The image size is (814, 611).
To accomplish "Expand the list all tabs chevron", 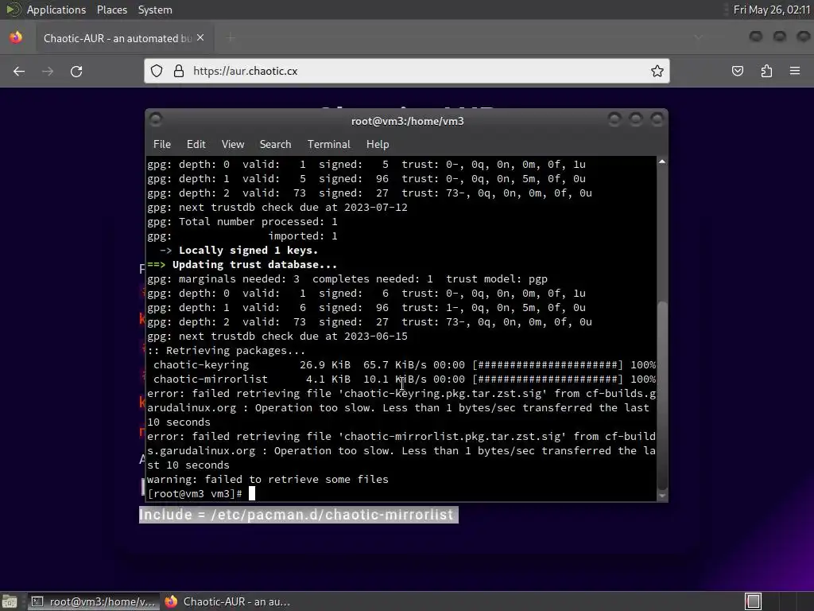I will click(698, 37).
